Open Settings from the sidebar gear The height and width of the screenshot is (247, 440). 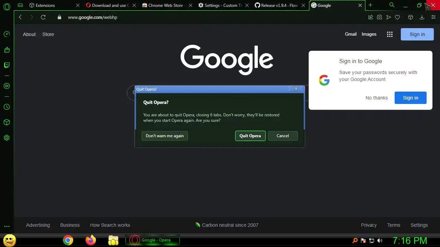[x=7, y=138]
